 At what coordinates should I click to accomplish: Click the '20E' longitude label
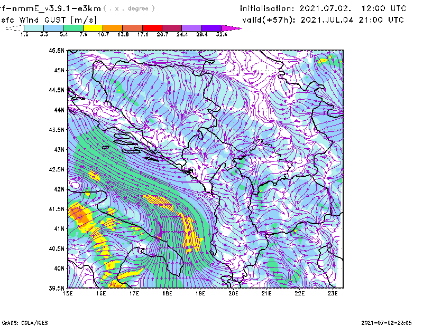click(x=233, y=293)
